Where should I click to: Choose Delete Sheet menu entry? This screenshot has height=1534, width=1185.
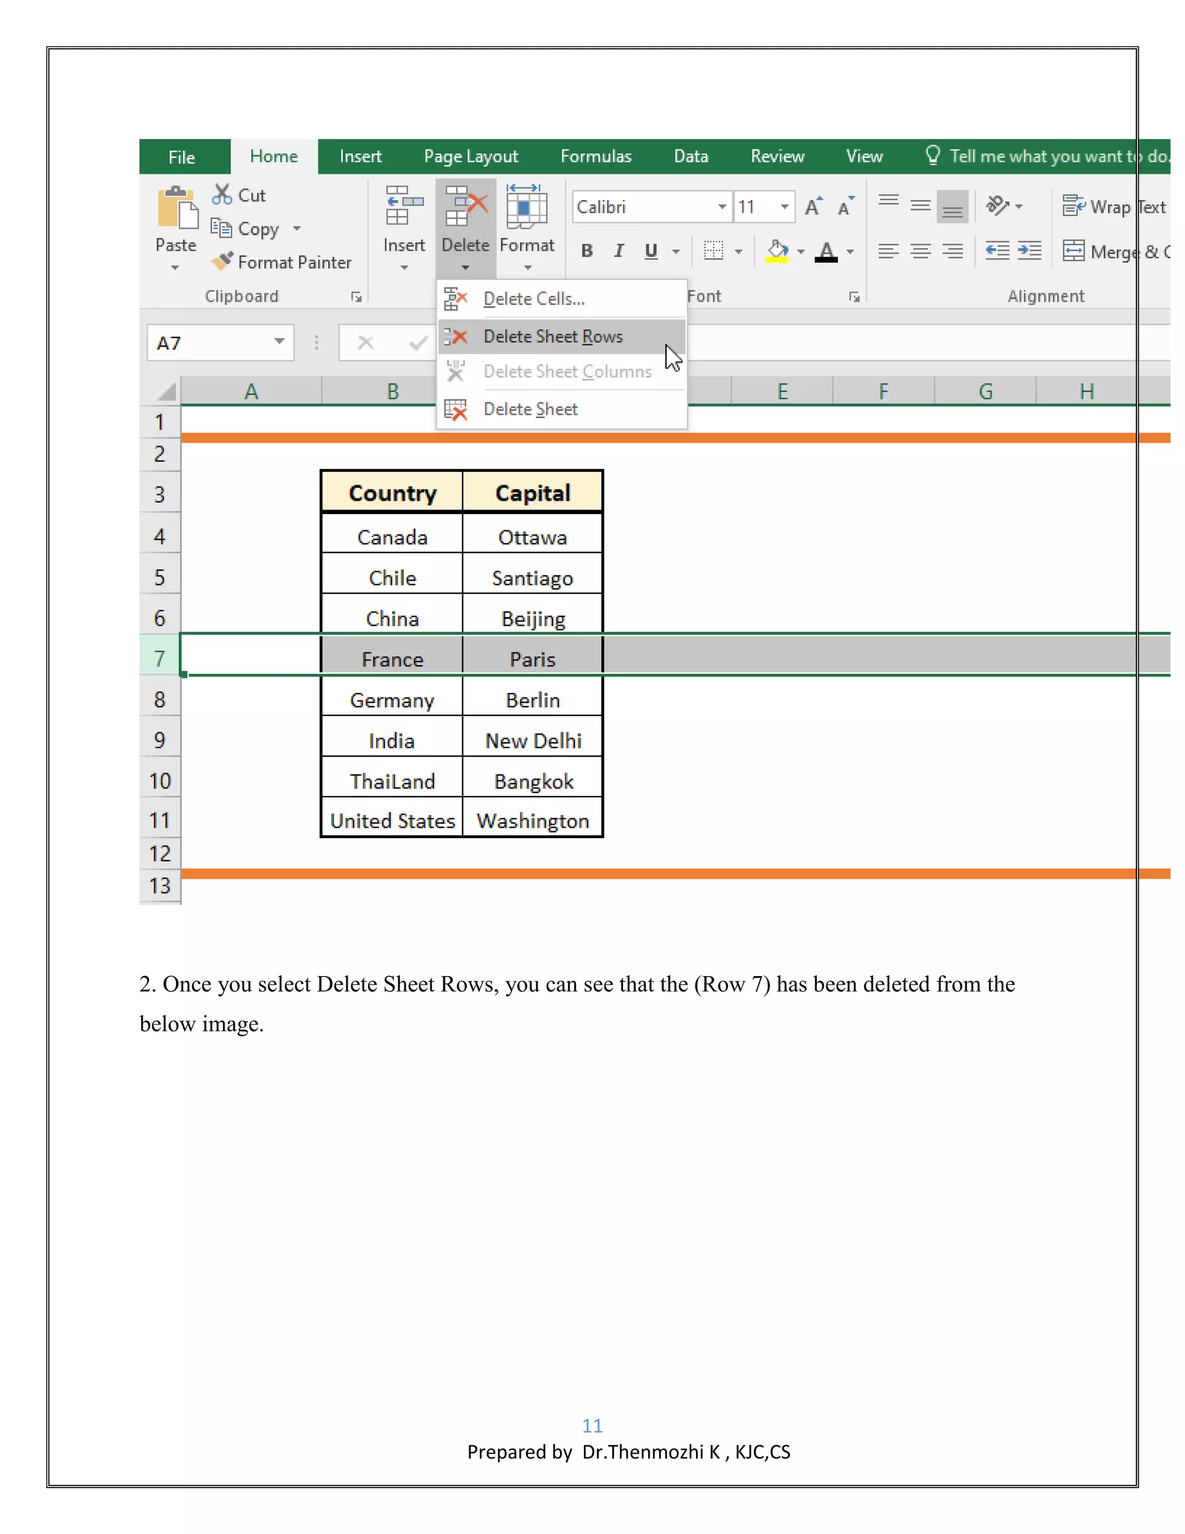[562, 409]
